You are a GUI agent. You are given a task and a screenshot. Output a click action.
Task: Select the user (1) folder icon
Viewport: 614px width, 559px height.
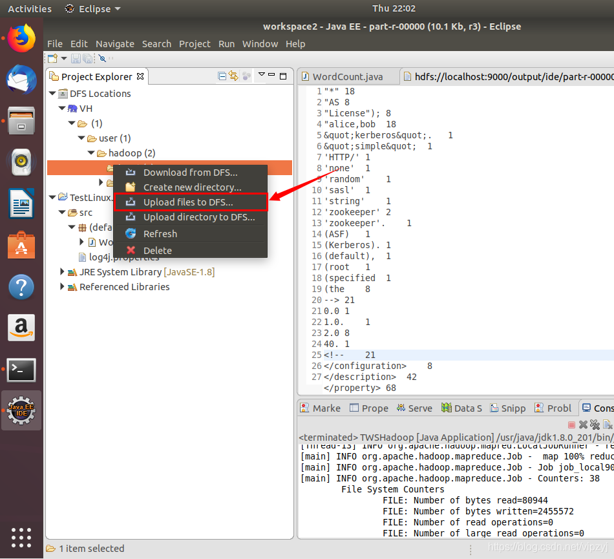(x=92, y=138)
